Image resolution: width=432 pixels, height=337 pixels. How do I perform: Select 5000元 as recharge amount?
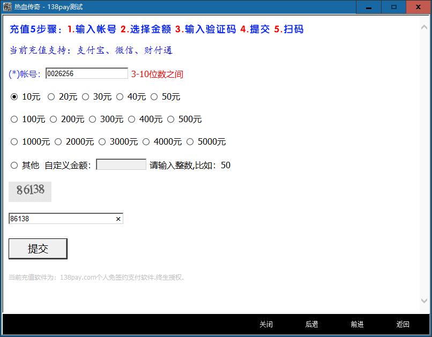tap(190, 142)
